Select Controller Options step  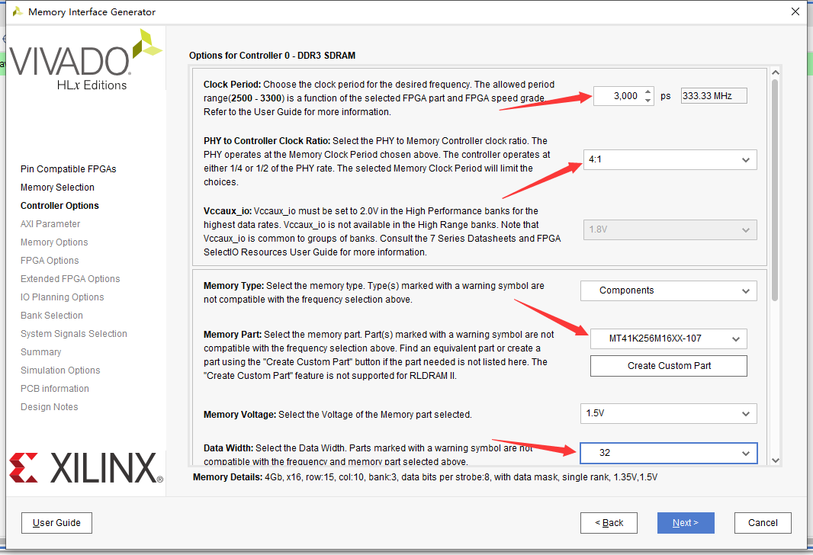tap(59, 206)
